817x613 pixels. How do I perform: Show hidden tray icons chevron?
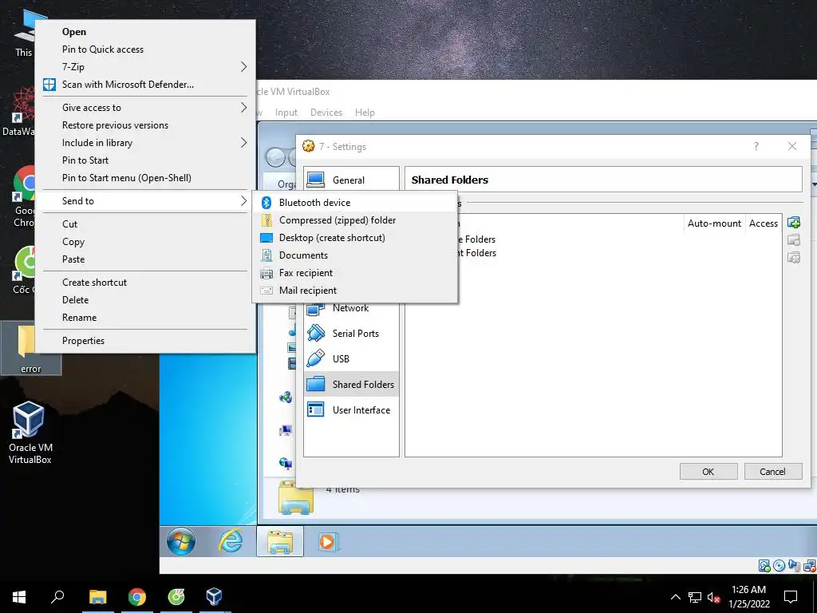[x=675, y=597]
